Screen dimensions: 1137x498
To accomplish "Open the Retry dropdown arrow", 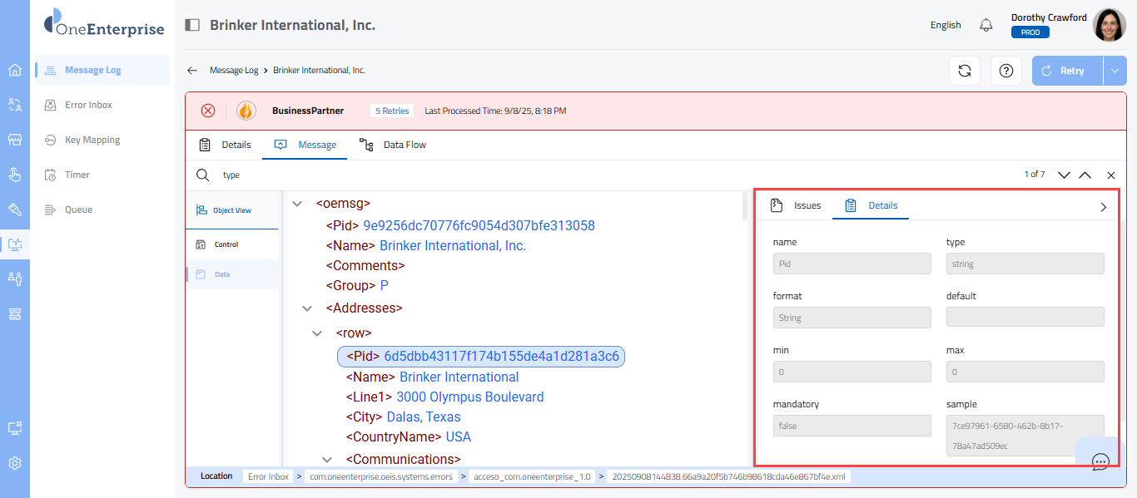I will pos(1115,71).
